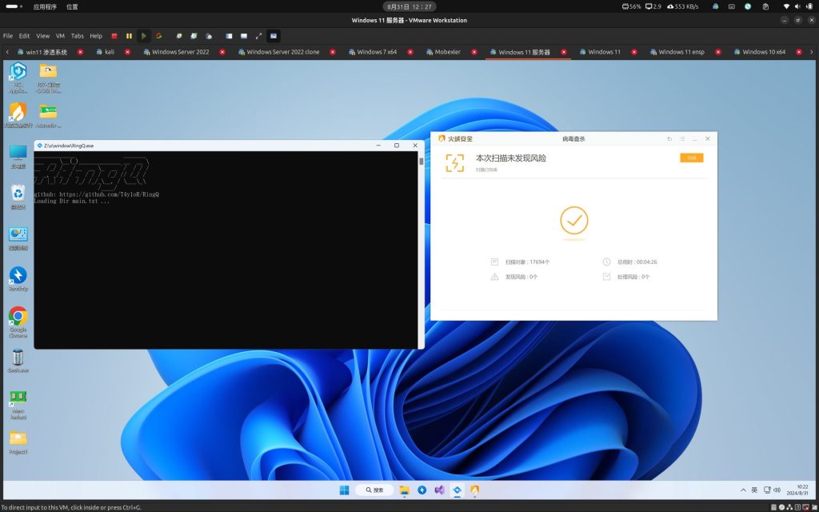
Task: Open the Tabs menu
Action: coord(78,36)
